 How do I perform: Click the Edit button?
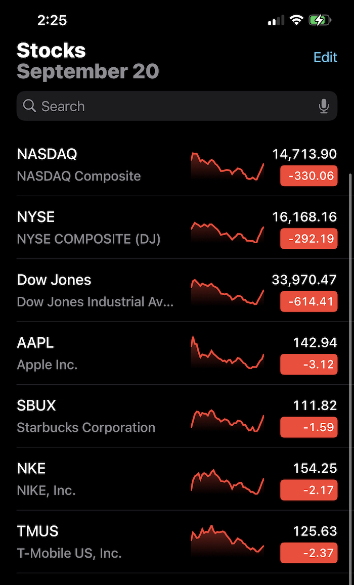(325, 57)
